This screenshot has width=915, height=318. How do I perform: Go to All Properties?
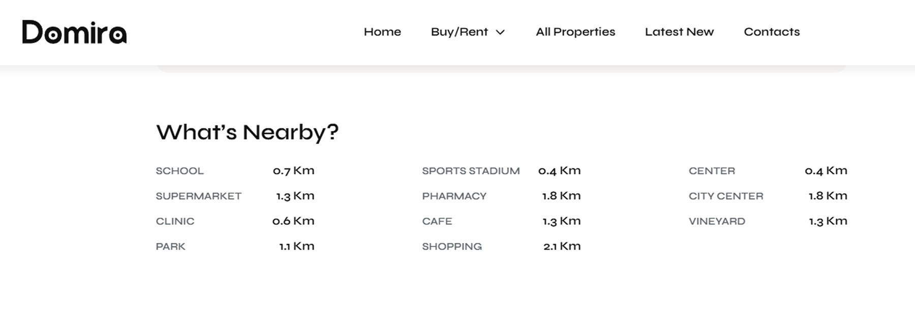[575, 32]
